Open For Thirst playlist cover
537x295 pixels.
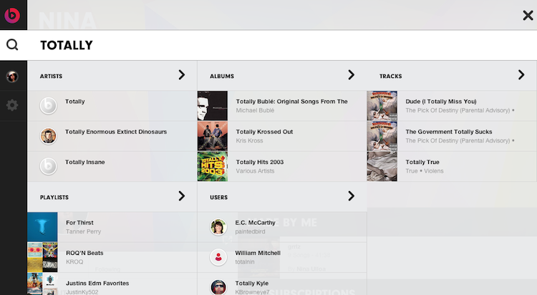click(x=42, y=227)
